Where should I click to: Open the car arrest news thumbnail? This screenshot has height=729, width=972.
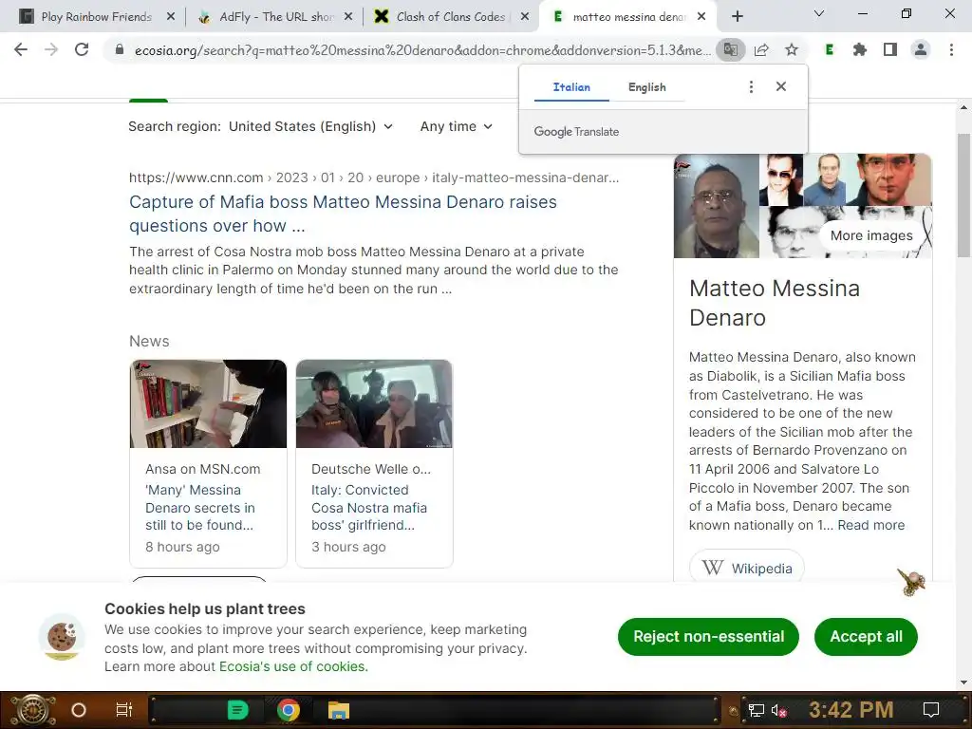pos(374,403)
